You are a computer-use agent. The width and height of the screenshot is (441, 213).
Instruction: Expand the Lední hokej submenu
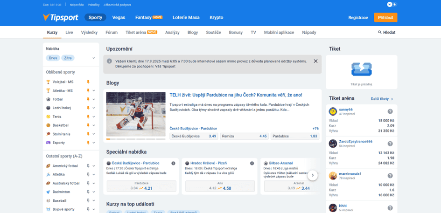pos(94,108)
